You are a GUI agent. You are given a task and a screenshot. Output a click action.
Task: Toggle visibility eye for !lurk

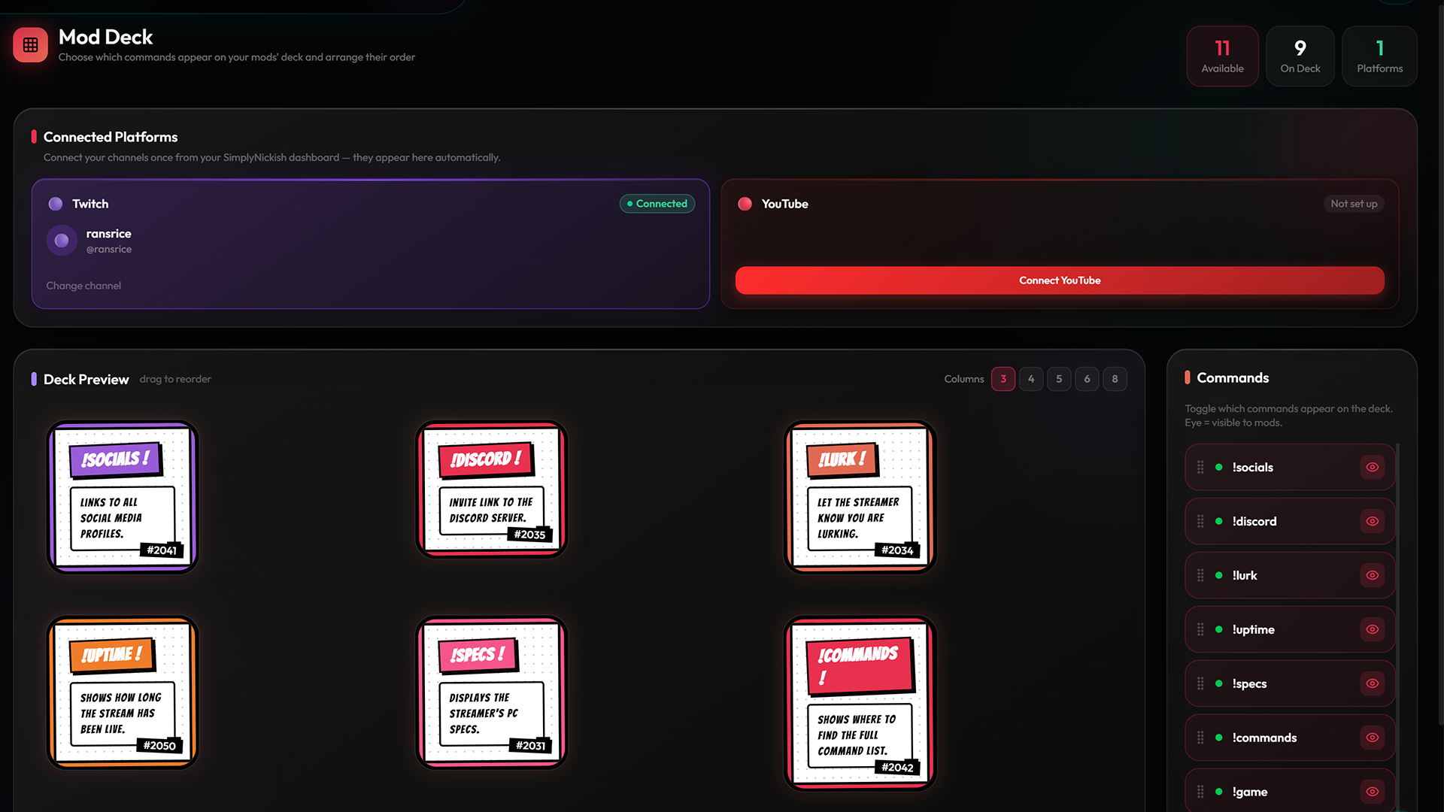click(1373, 575)
